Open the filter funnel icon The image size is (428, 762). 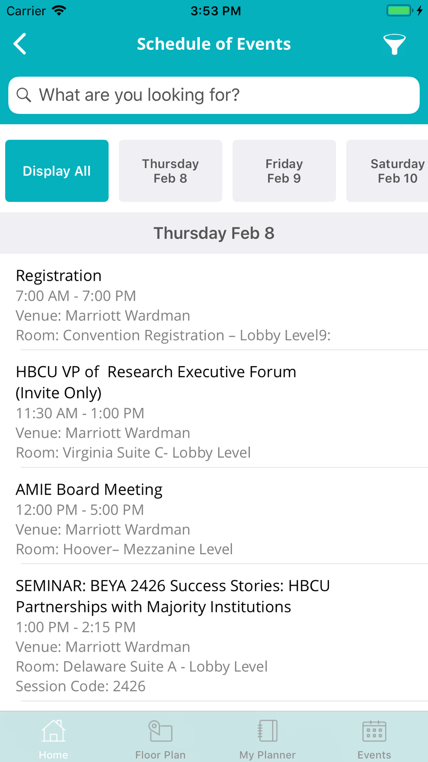pos(394,44)
